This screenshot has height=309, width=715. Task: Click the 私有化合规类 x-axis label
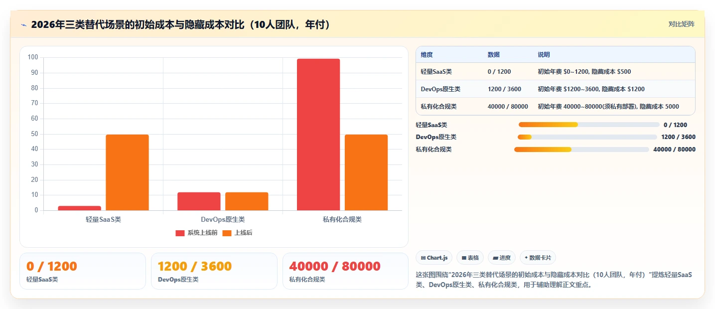(x=342, y=219)
